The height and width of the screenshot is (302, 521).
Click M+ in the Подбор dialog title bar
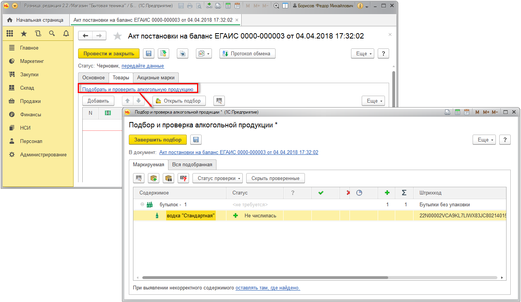click(486, 112)
